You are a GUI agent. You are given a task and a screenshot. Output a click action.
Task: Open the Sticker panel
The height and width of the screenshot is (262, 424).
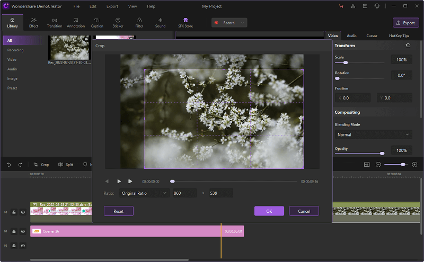[x=117, y=22]
